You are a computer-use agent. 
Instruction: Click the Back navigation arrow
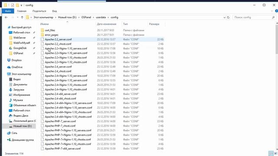point(6,17)
